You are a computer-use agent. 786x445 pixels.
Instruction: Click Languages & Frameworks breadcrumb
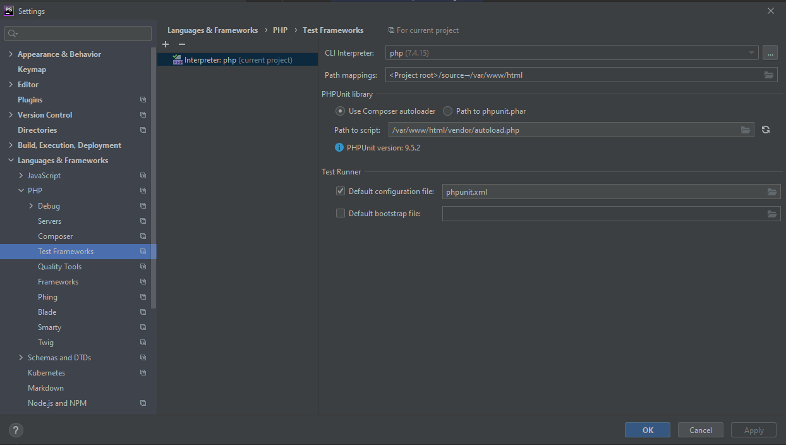[x=212, y=30]
